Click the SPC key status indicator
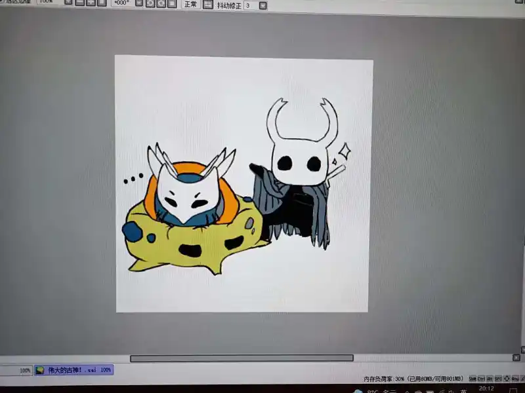This screenshot has width=525, height=393. pyautogui.click(x=498, y=379)
